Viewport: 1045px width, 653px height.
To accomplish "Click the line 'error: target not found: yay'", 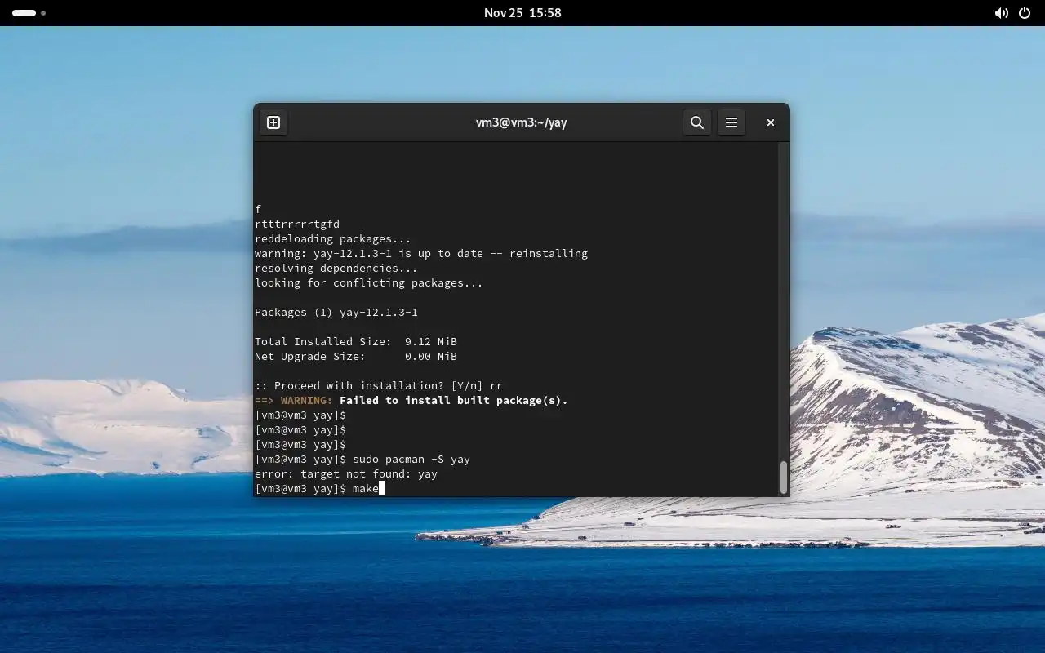I will pos(346,473).
